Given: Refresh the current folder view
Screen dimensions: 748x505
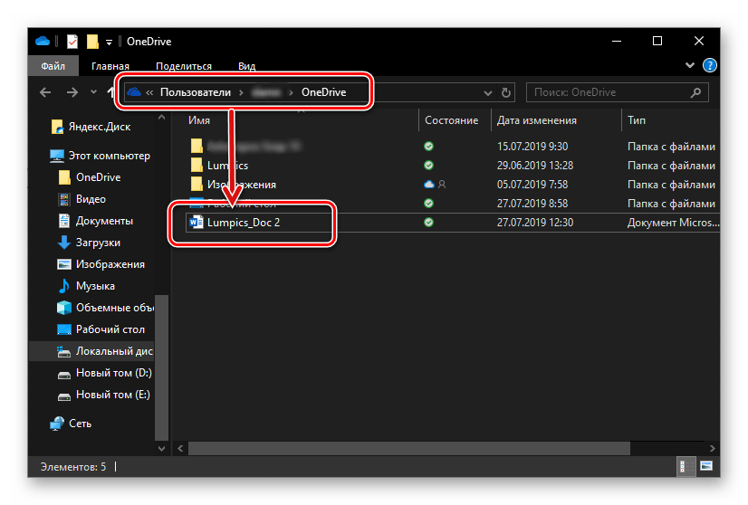Looking at the screenshot, I should click(506, 92).
